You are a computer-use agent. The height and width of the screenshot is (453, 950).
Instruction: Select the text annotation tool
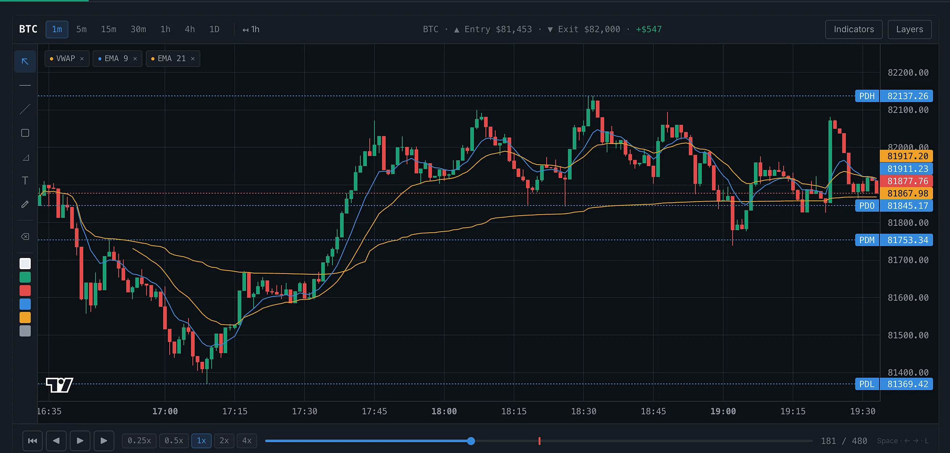point(25,181)
